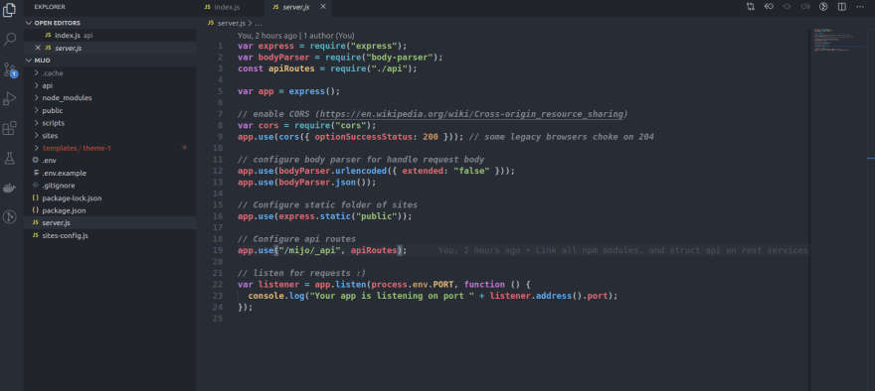875x391 pixels.
Task: Open the Wikipedia CORS link in comment
Action: [472, 114]
